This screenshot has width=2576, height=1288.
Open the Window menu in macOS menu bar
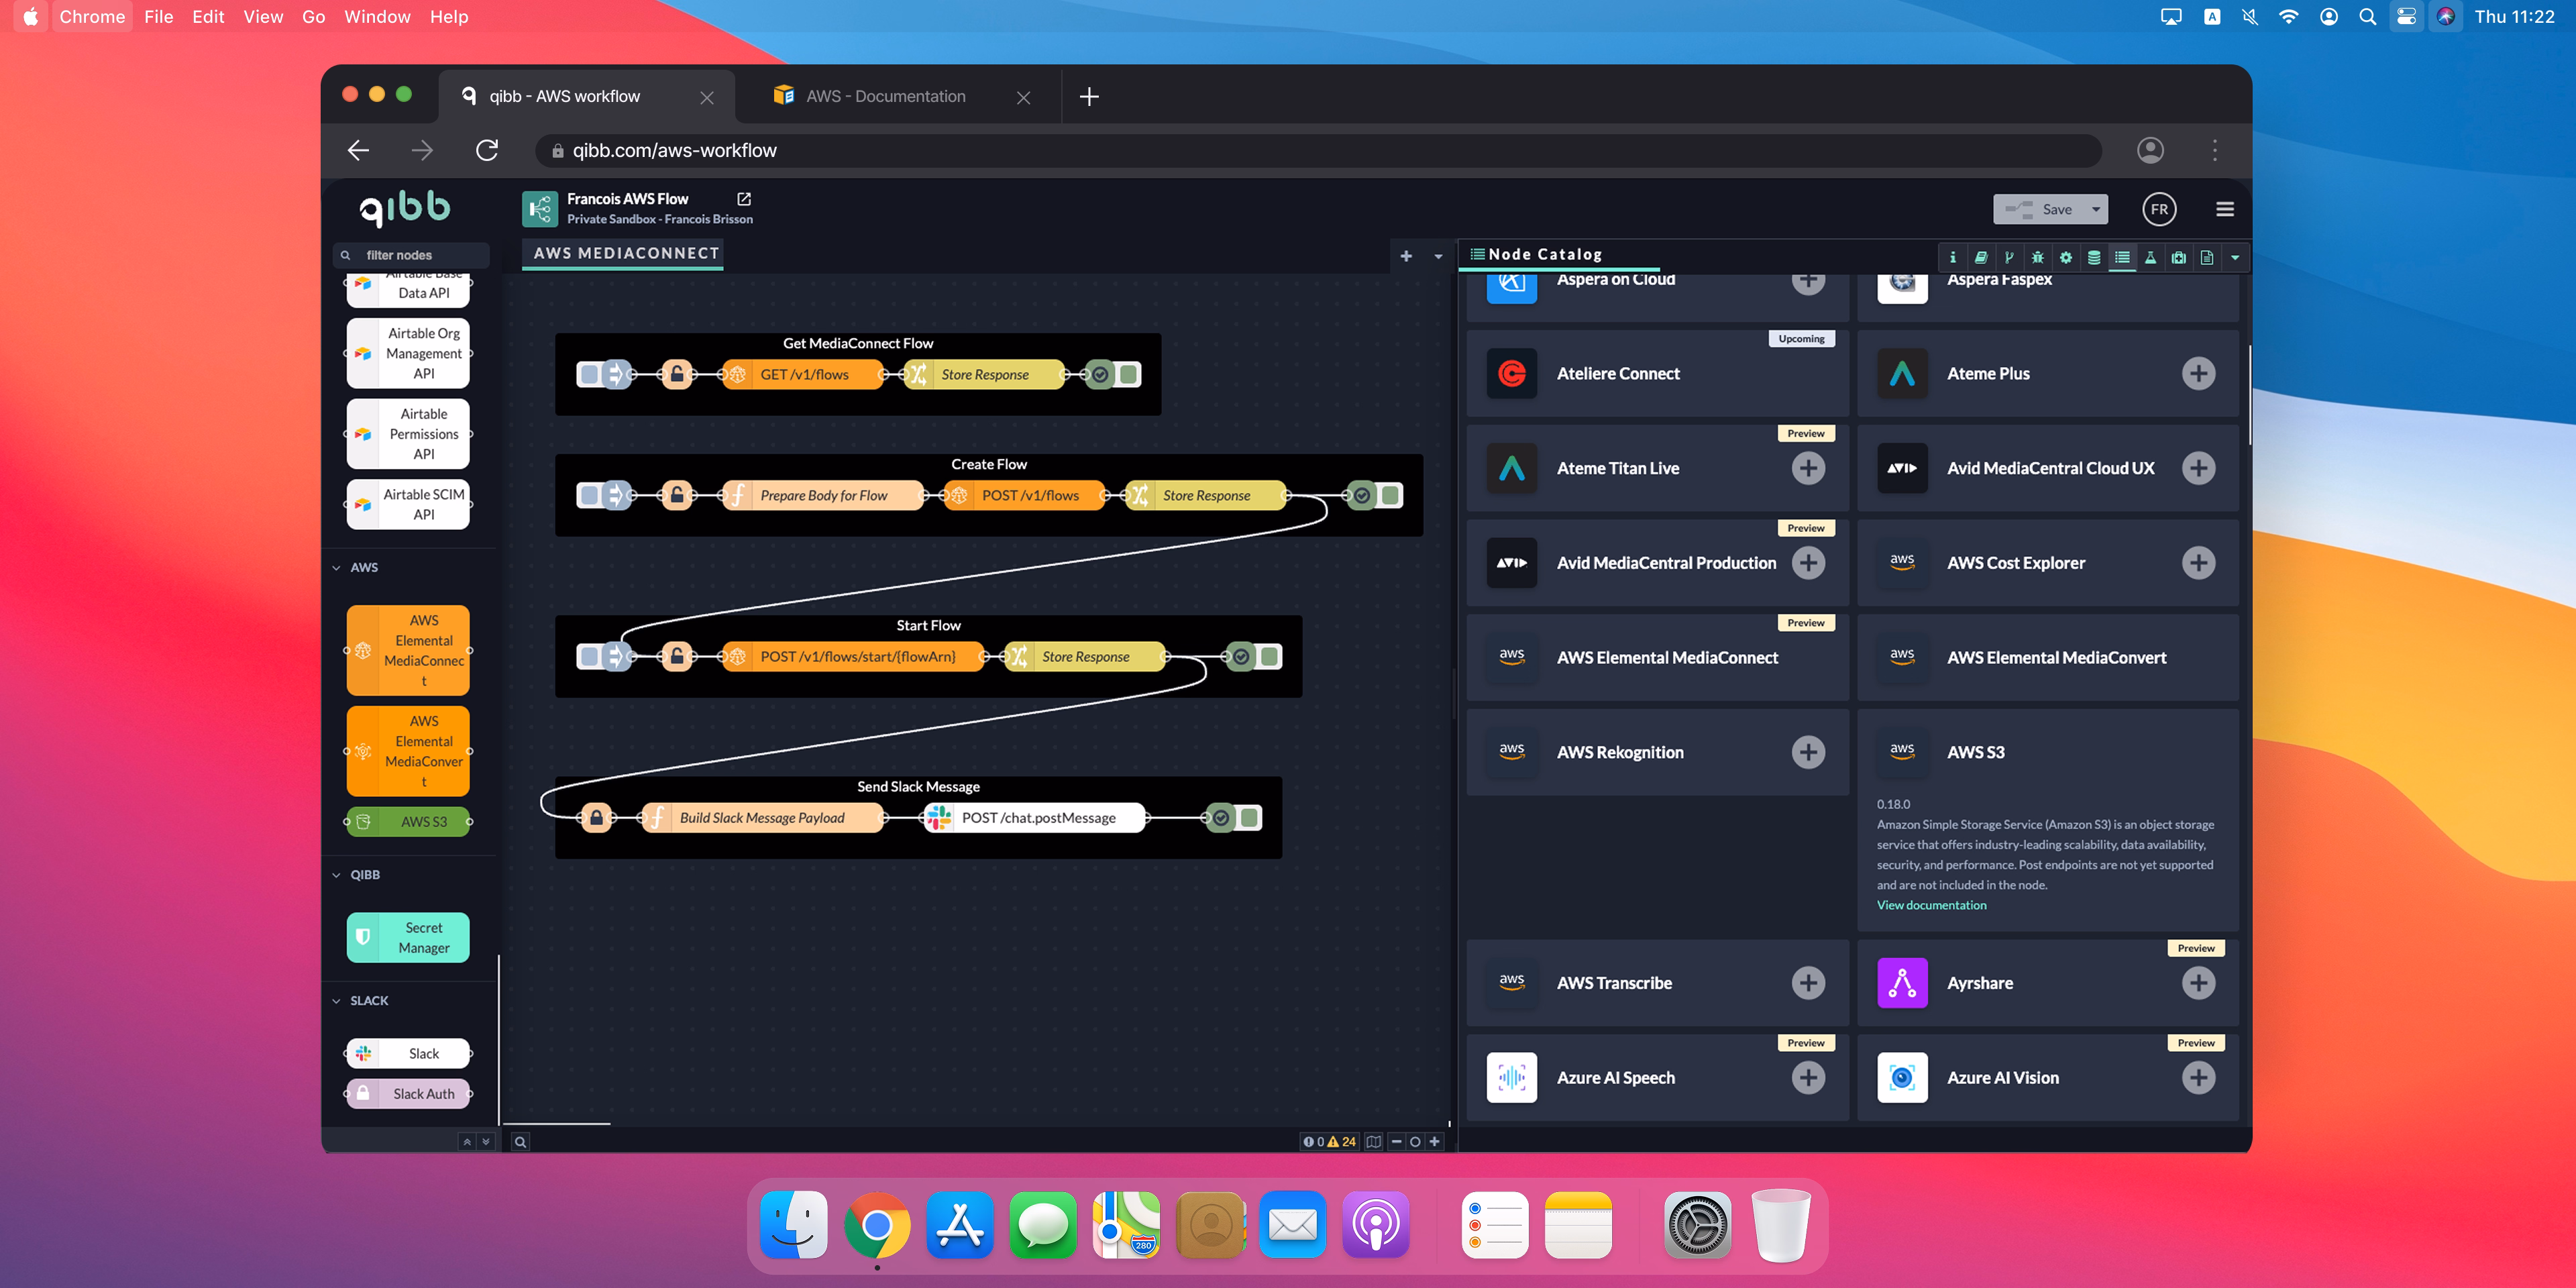(377, 17)
